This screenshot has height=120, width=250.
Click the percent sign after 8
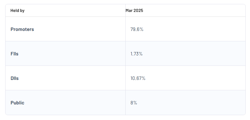pos(135,103)
